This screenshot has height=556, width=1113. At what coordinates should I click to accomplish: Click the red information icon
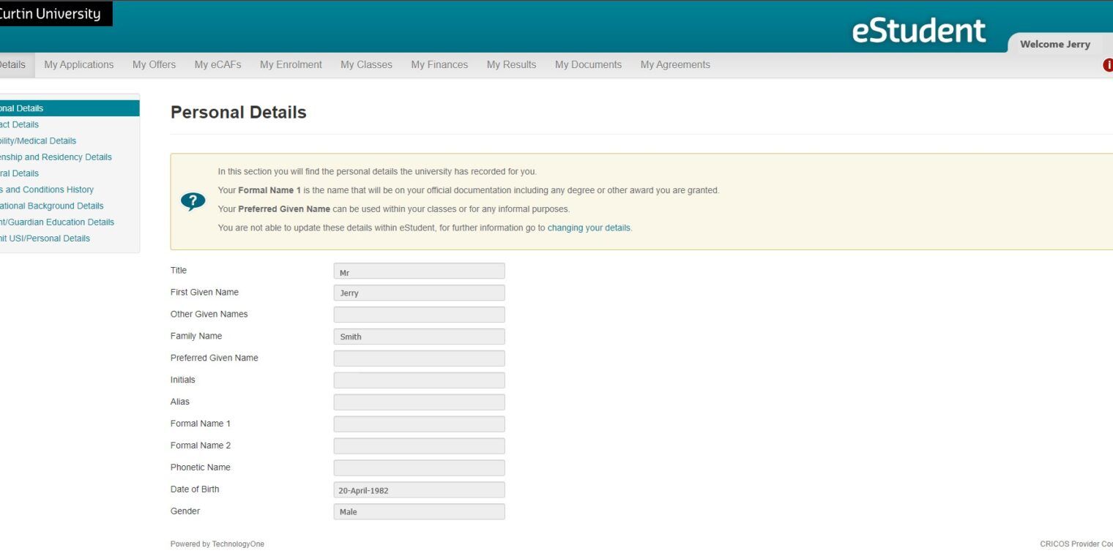[1108, 65]
